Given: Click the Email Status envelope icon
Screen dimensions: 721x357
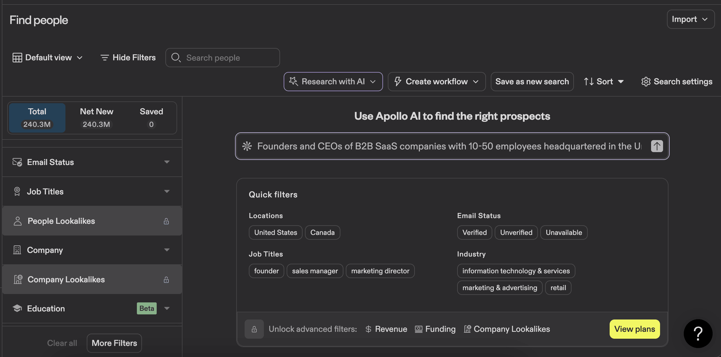Looking at the screenshot, I should tap(17, 162).
